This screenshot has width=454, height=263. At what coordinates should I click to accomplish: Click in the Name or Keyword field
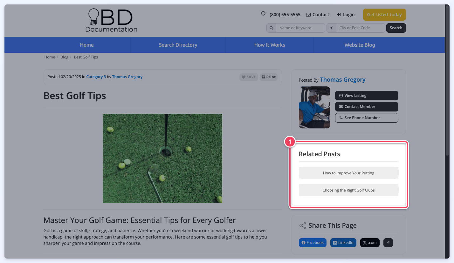point(300,28)
